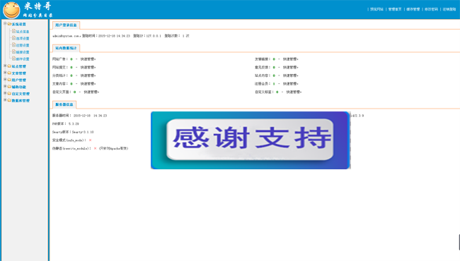Expand the 自定义管理 tree node
460x261 pixels.
[x=5, y=93]
